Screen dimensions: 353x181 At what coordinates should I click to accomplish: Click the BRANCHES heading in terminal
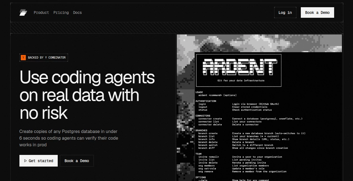click(201, 130)
